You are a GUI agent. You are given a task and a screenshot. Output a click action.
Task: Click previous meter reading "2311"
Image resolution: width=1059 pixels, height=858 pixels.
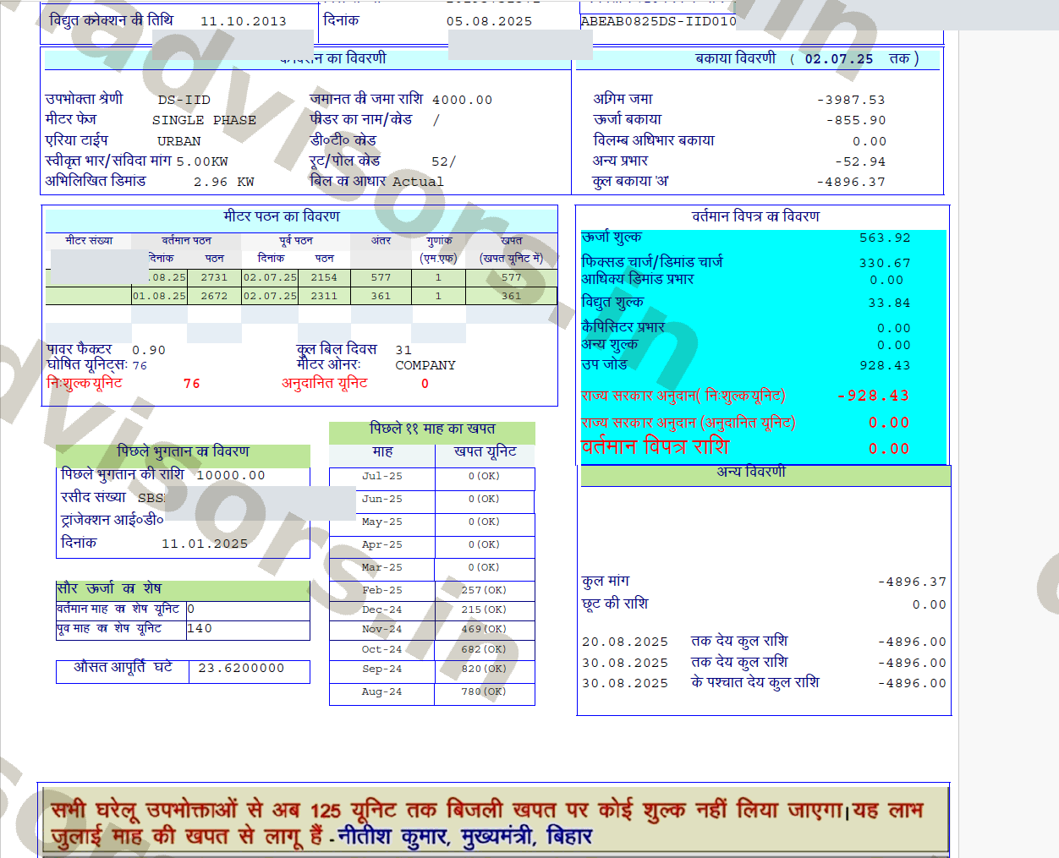coord(324,296)
